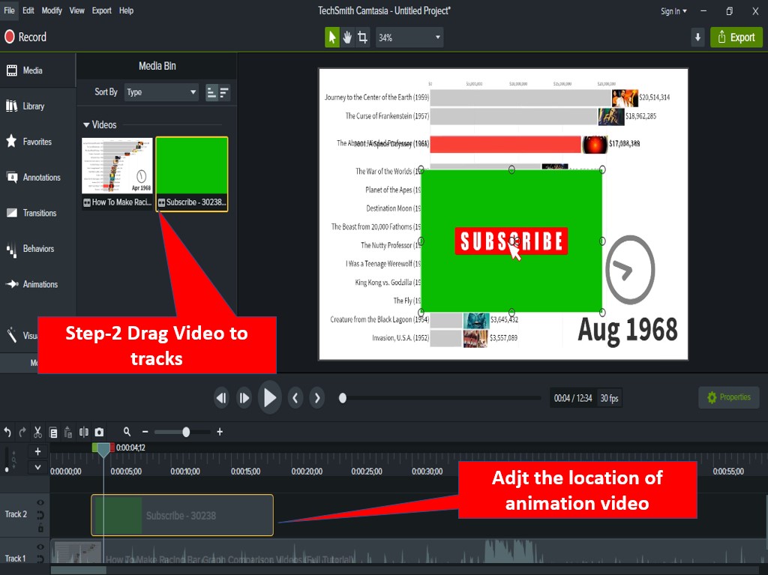The width and height of the screenshot is (768, 575).
Task: Click the Track 2 label
Action: [16, 514]
